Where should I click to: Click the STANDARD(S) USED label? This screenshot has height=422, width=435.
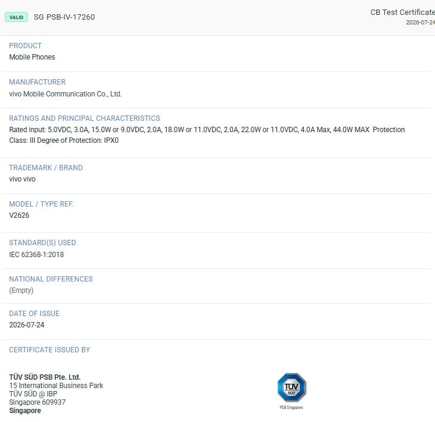[42, 243]
